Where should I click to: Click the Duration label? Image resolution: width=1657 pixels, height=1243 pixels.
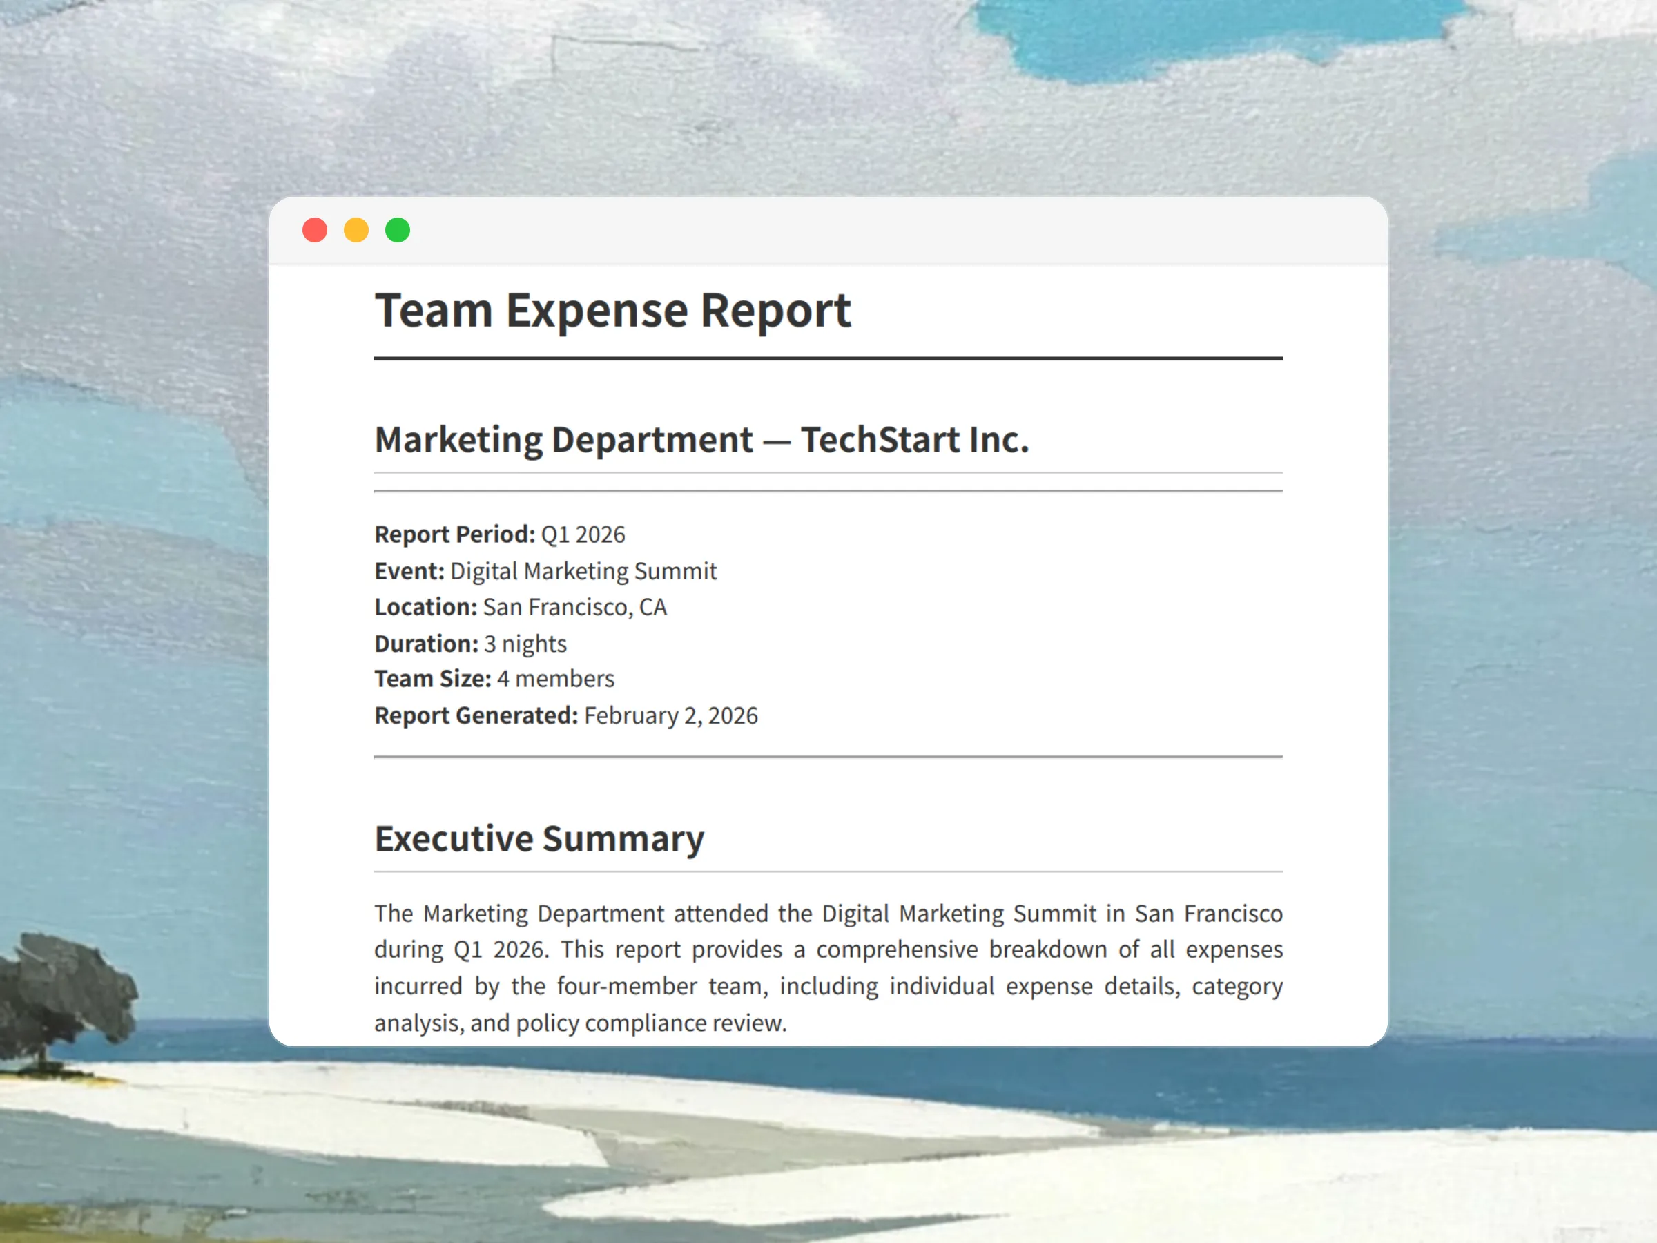(425, 644)
